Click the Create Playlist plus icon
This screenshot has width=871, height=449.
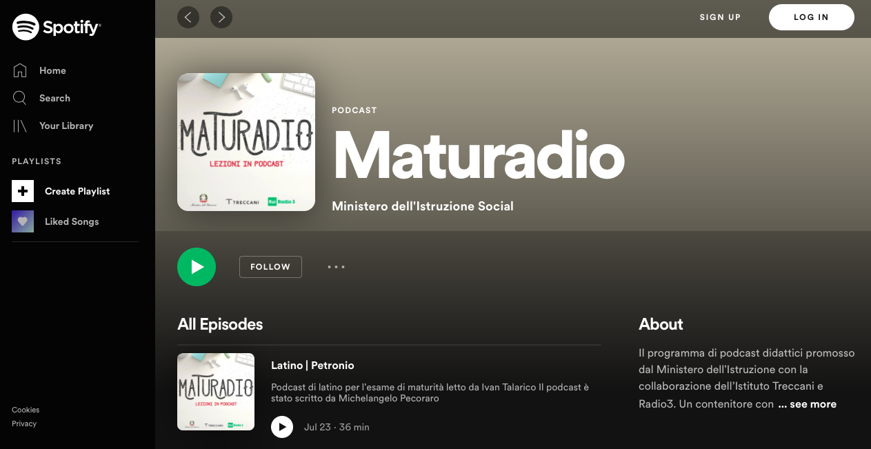(23, 191)
